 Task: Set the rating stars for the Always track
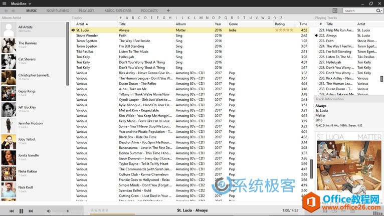(x=284, y=30)
